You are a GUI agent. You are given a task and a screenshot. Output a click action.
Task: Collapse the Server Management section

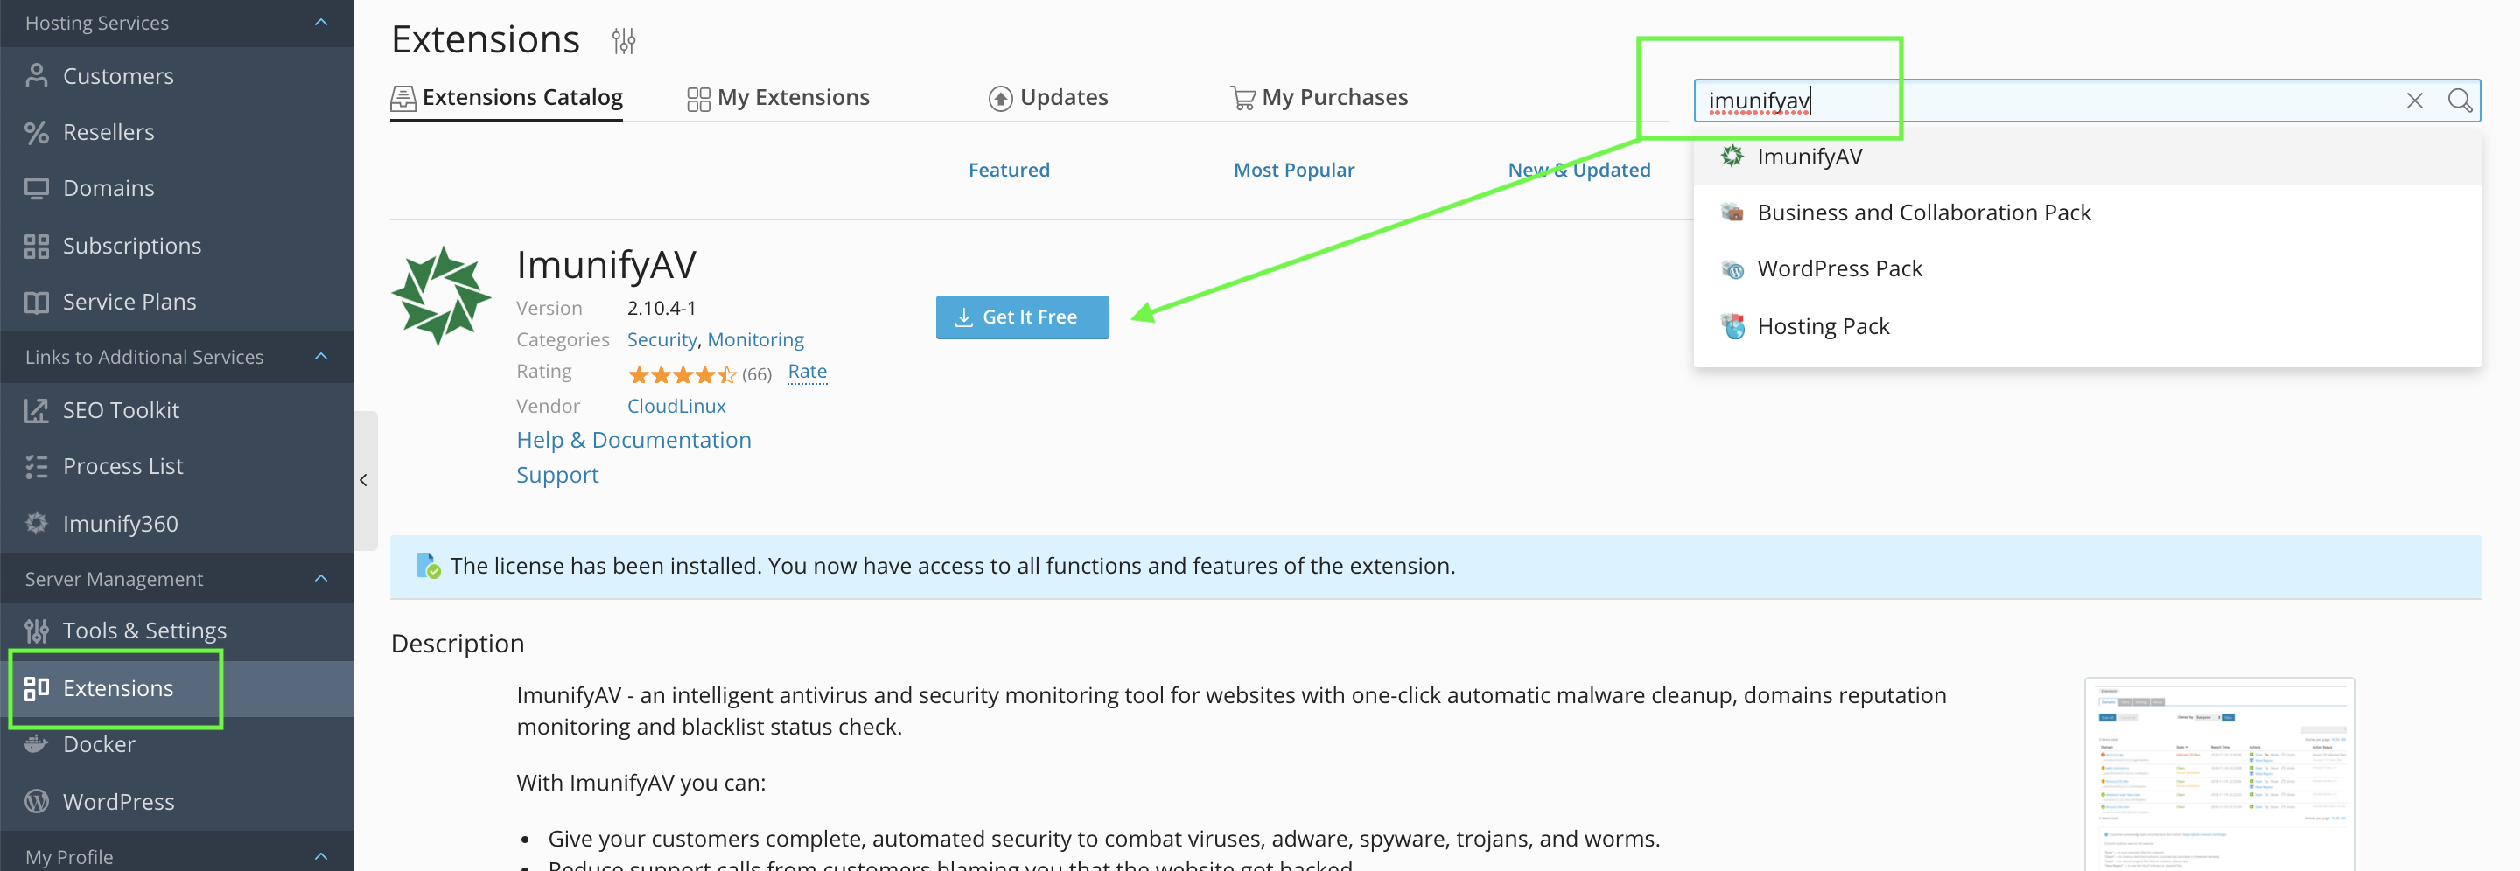click(x=321, y=579)
